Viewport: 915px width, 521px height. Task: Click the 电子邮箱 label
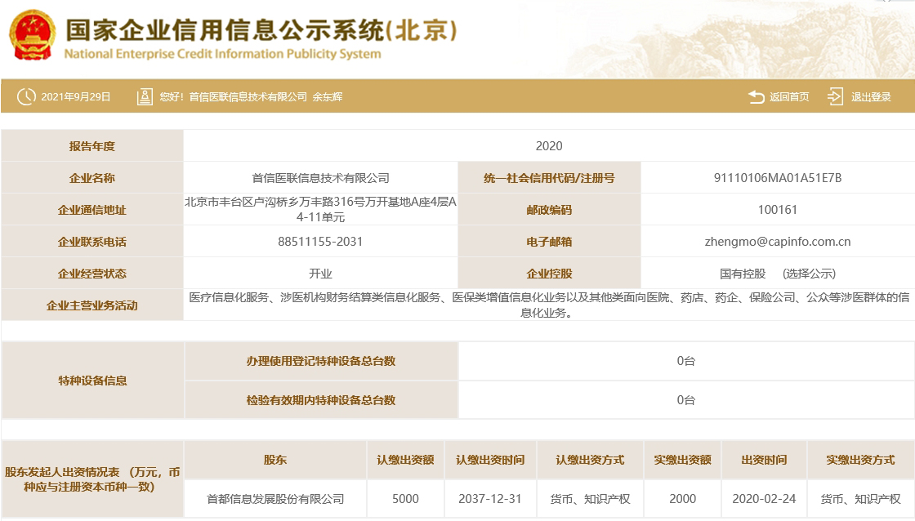[x=549, y=242]
